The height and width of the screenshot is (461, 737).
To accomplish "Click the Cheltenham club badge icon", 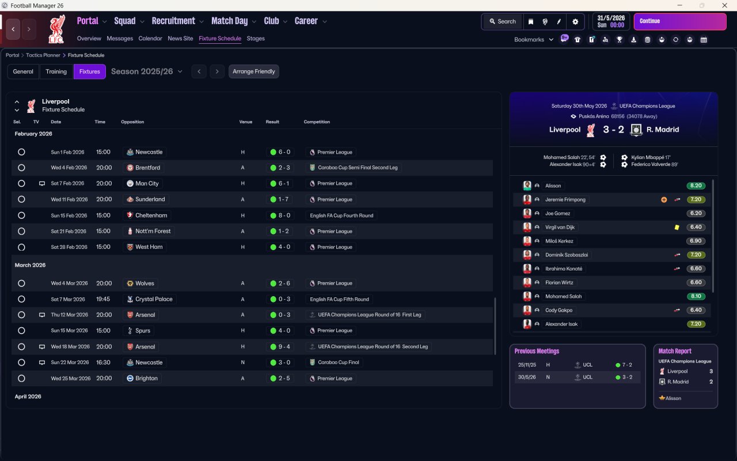I will tap(130, 216).
